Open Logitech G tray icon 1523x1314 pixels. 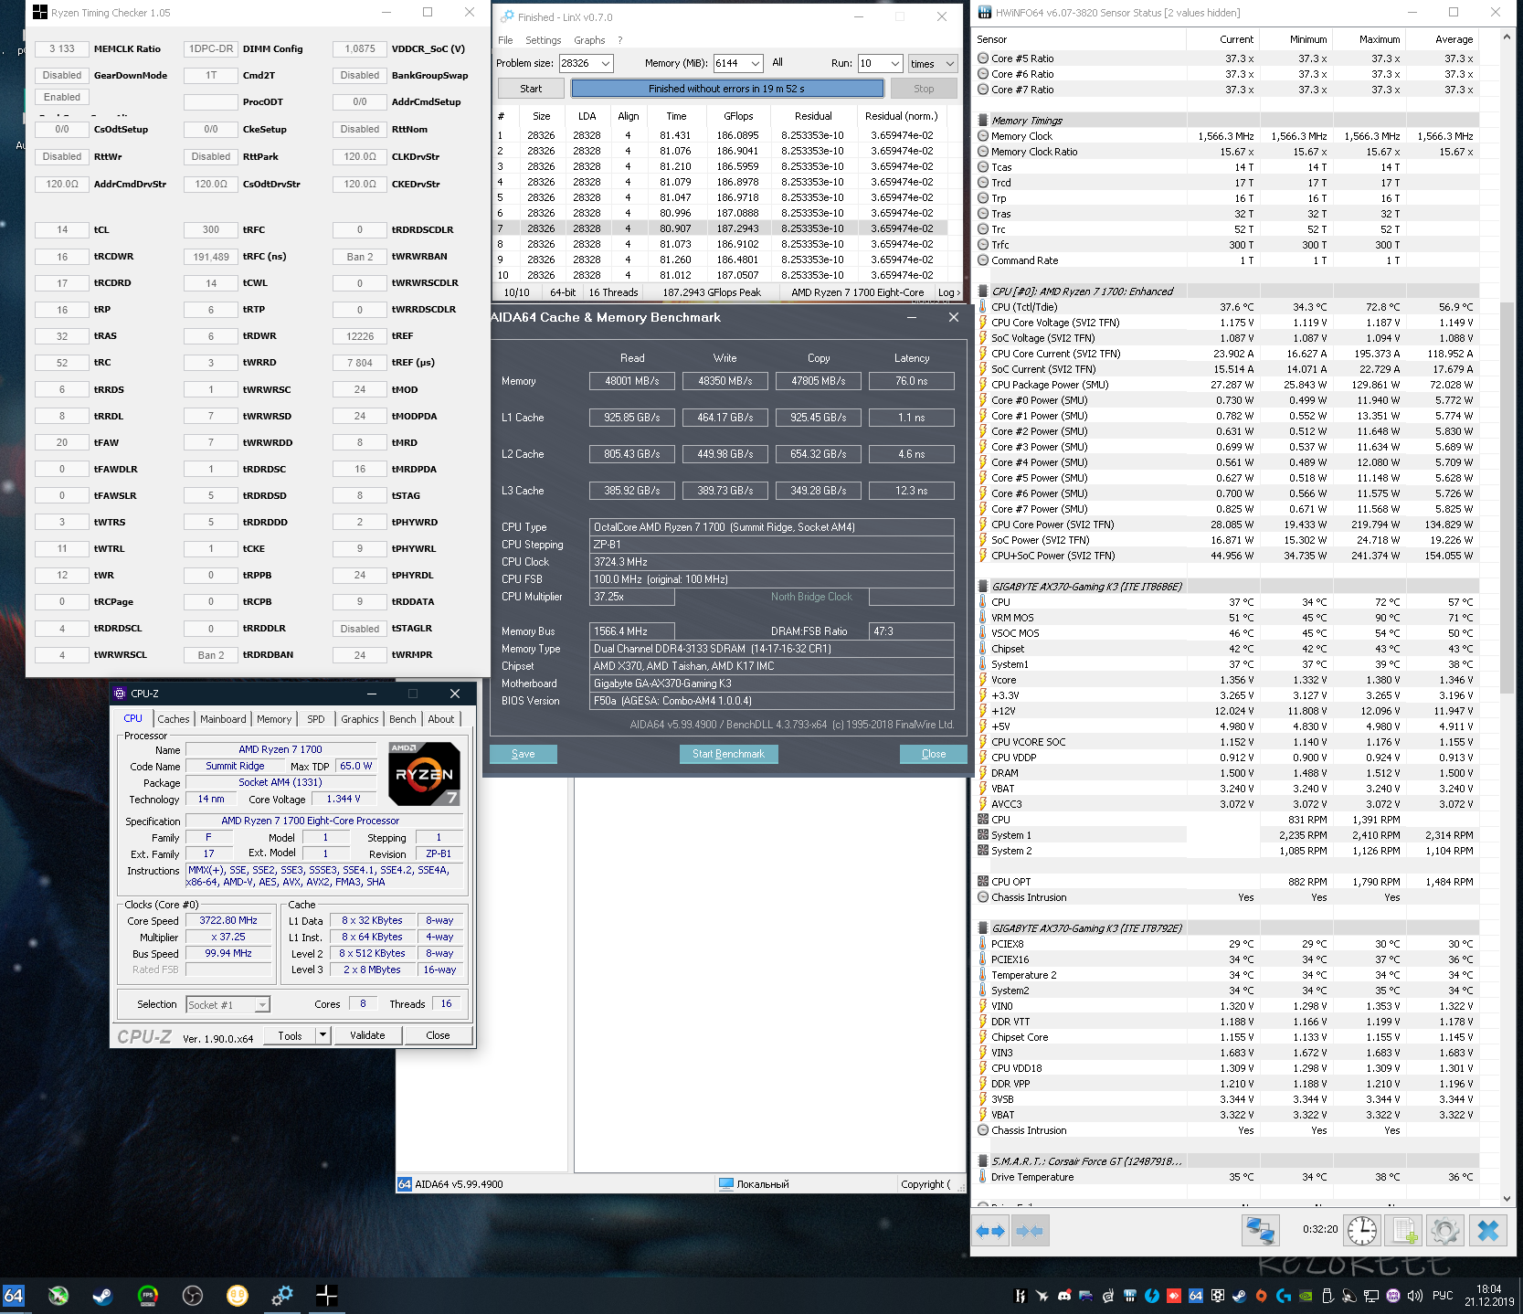click(x=1284, y=1296)
